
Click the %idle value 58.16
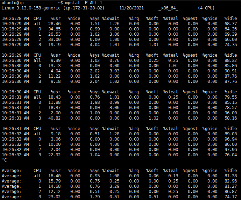pos(230,118)
